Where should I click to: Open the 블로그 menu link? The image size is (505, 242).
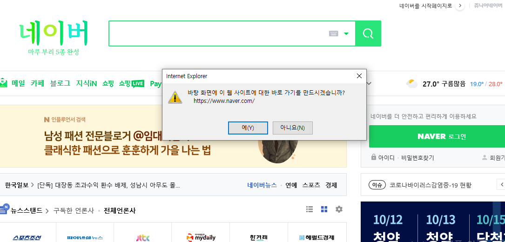click(x=60, y=83)
